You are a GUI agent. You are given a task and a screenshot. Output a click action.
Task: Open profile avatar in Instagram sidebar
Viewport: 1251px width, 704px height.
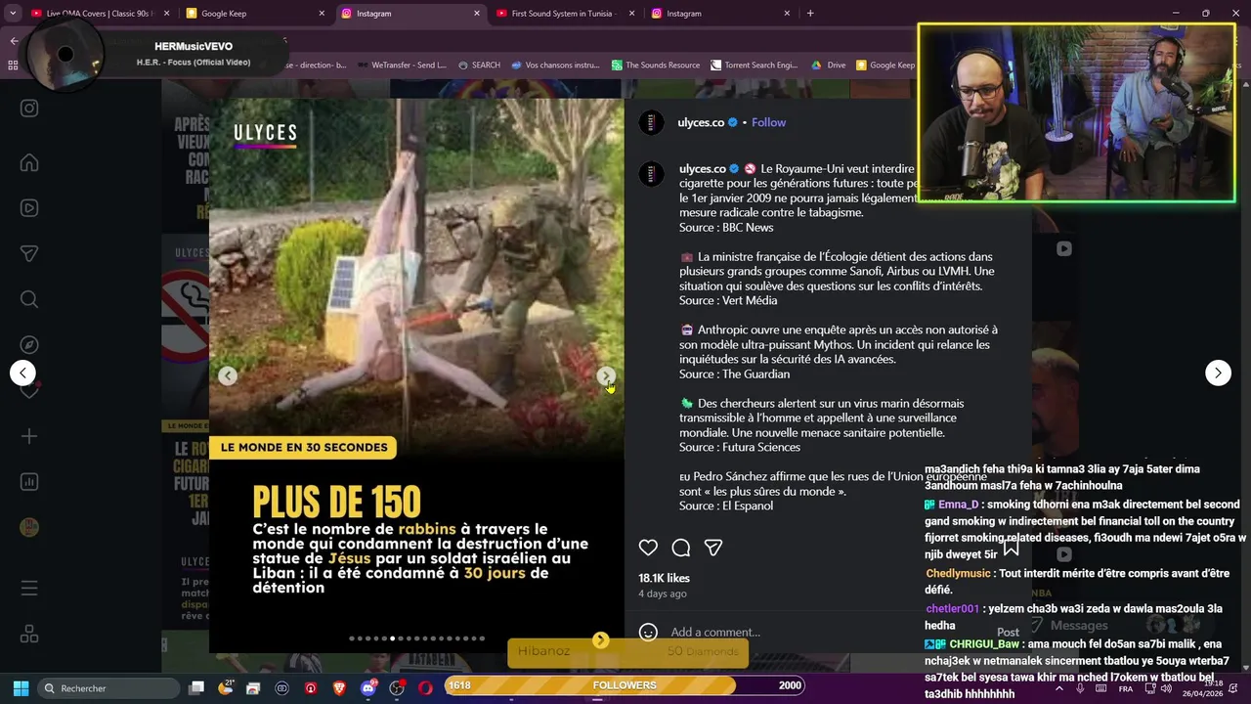(29, 527)
